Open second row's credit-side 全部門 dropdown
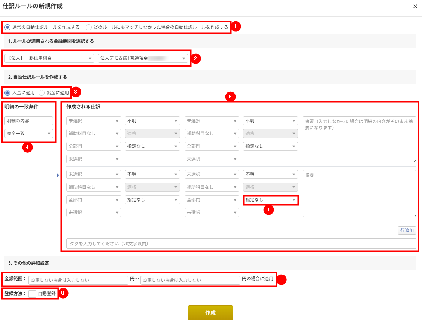 coord(212,200)
